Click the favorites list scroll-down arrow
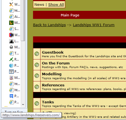Image resolution: width=126 pixels, height=120 pixels. [23, 105]
